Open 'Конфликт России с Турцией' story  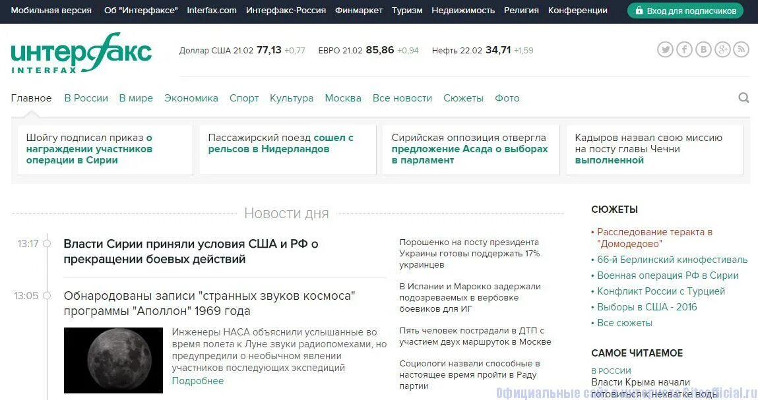pos(661,291)
